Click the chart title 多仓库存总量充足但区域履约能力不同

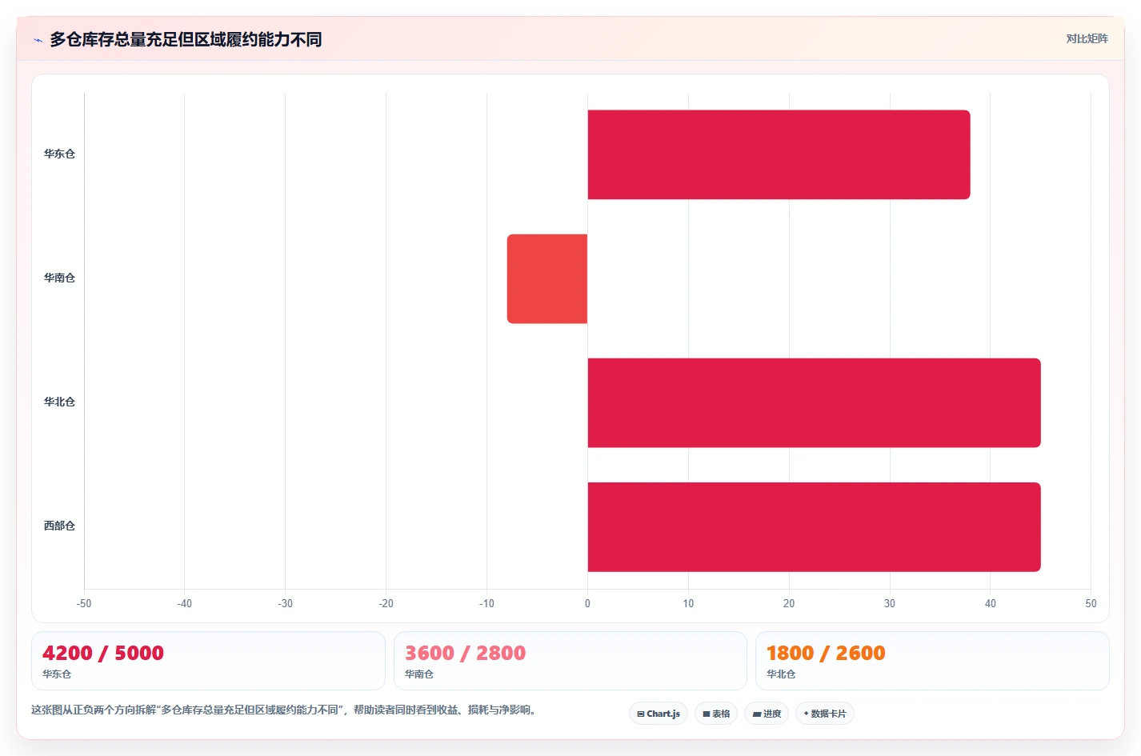186,39
